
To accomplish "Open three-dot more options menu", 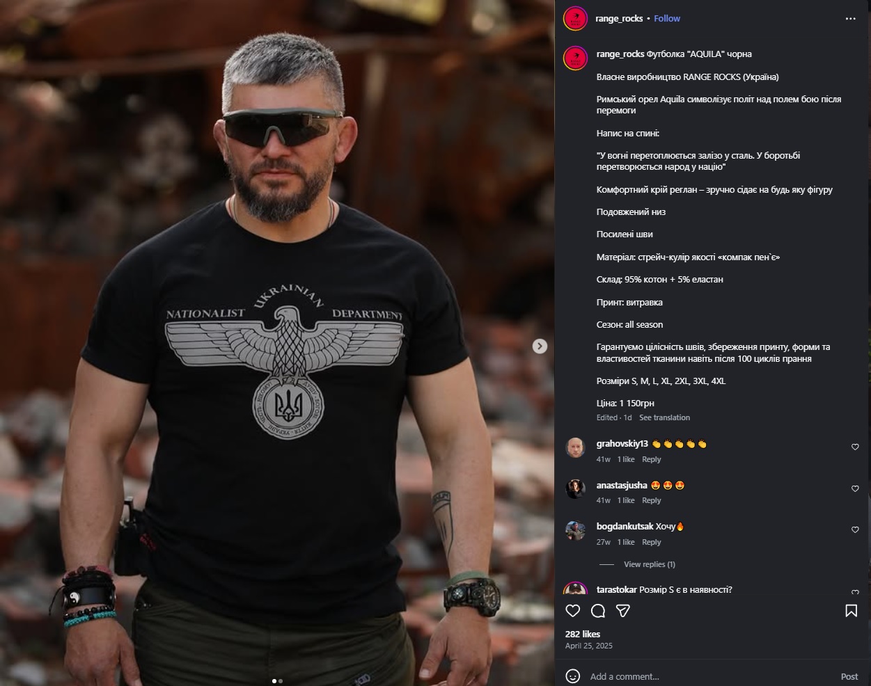I will pyautogui.click(x=850, y=19).
